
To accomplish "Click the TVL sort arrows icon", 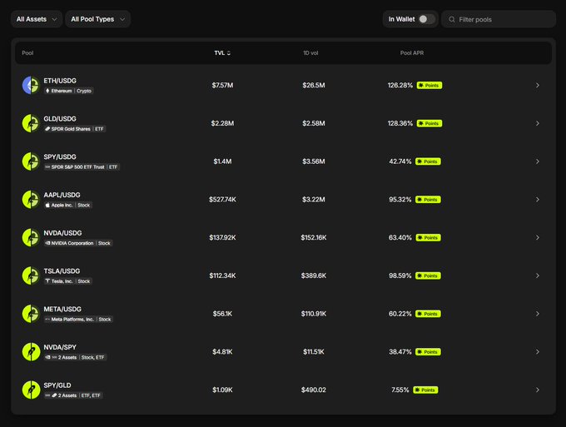I will tap(229, 53).
